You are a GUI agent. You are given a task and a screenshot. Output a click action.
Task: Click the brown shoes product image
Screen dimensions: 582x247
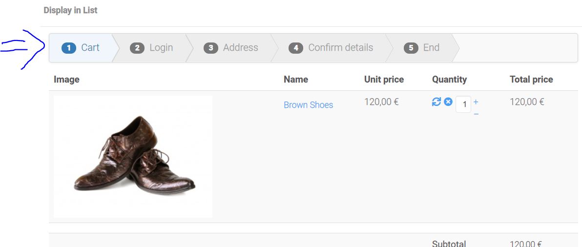pyautogui.click(x=133, y=156)
